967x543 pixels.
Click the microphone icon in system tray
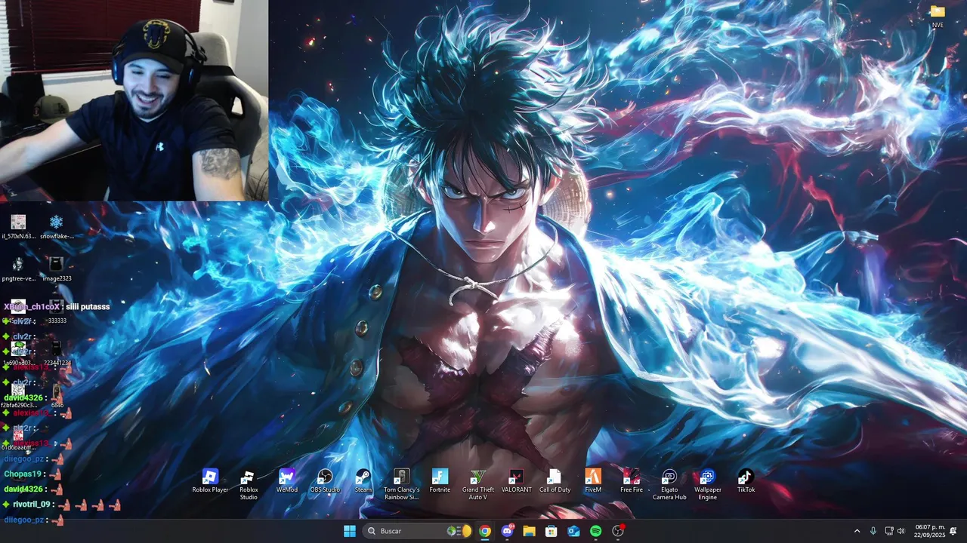click(x=873, y=531)
